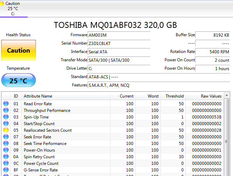Click the Standard field ATA8-ACS
The image size is (233, 176).
click(x=159, y=77)
